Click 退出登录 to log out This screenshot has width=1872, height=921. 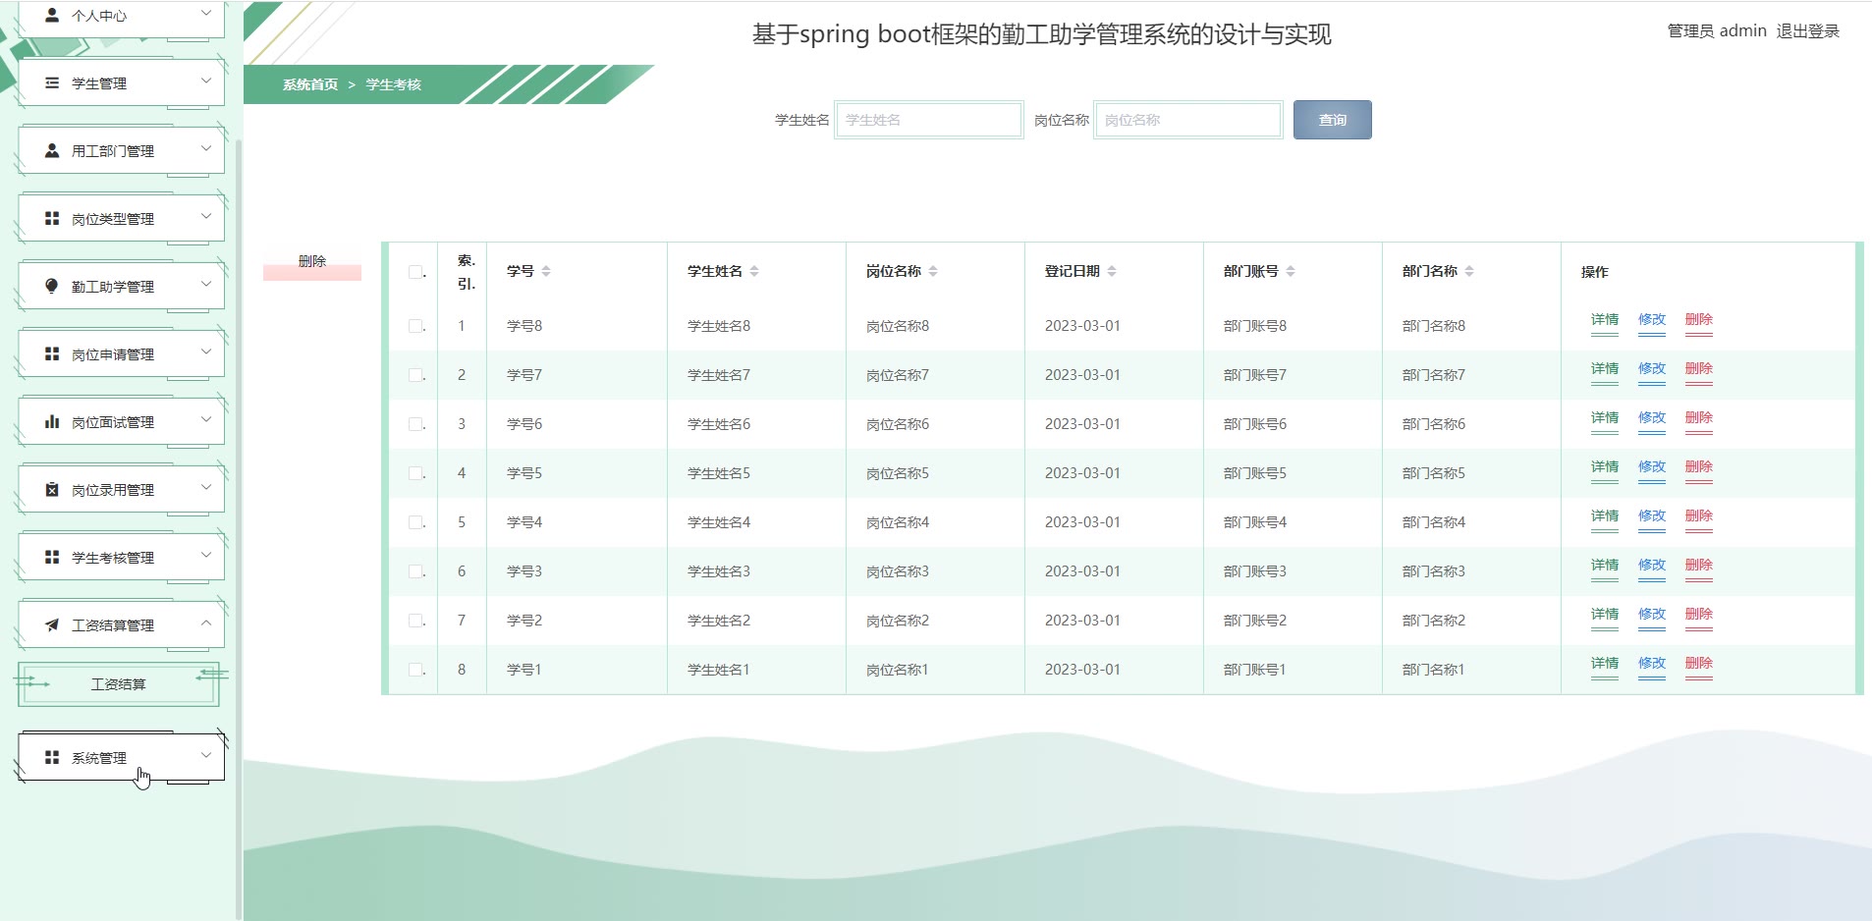click(1807, 31)
